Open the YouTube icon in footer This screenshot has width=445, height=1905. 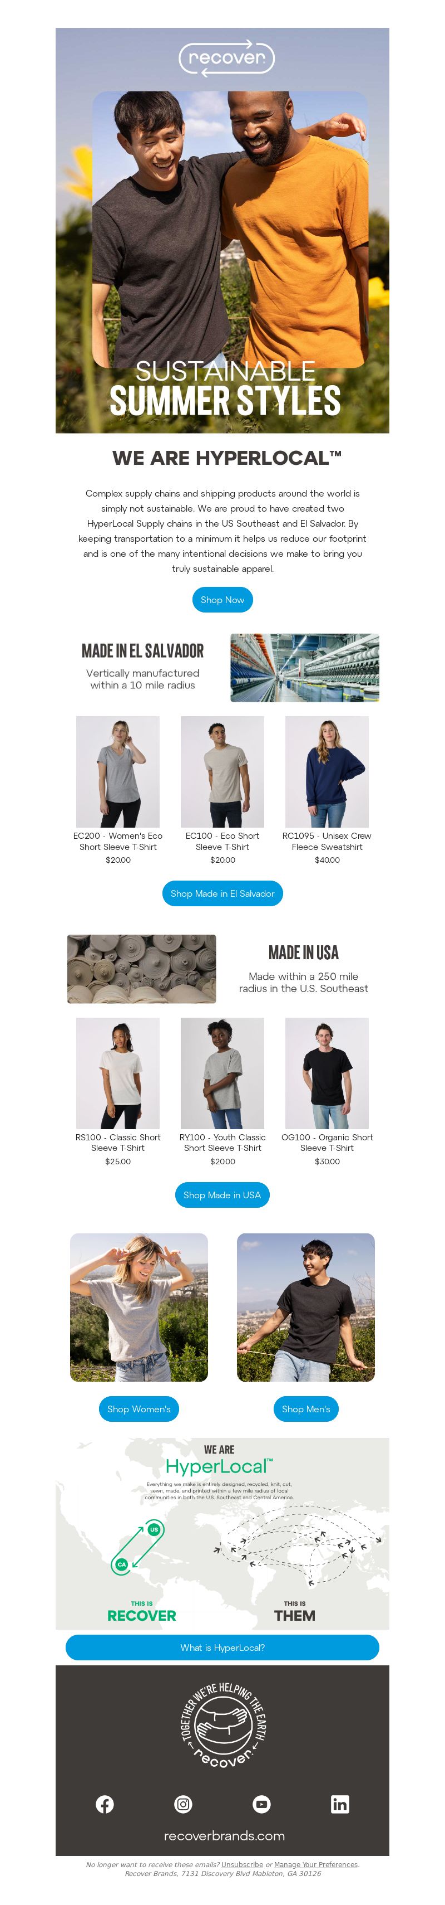[x=261, y=1805]
